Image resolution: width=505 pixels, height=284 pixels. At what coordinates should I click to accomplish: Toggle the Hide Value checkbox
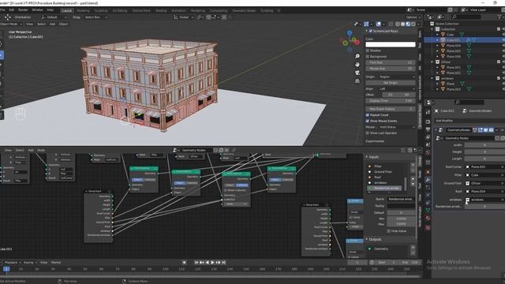click(389, 231)
